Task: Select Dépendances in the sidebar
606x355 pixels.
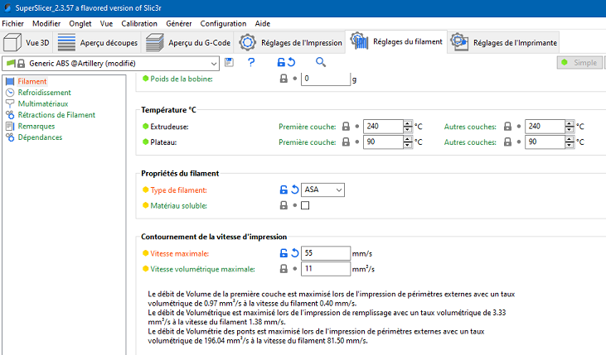Action: tap(40, 137)
